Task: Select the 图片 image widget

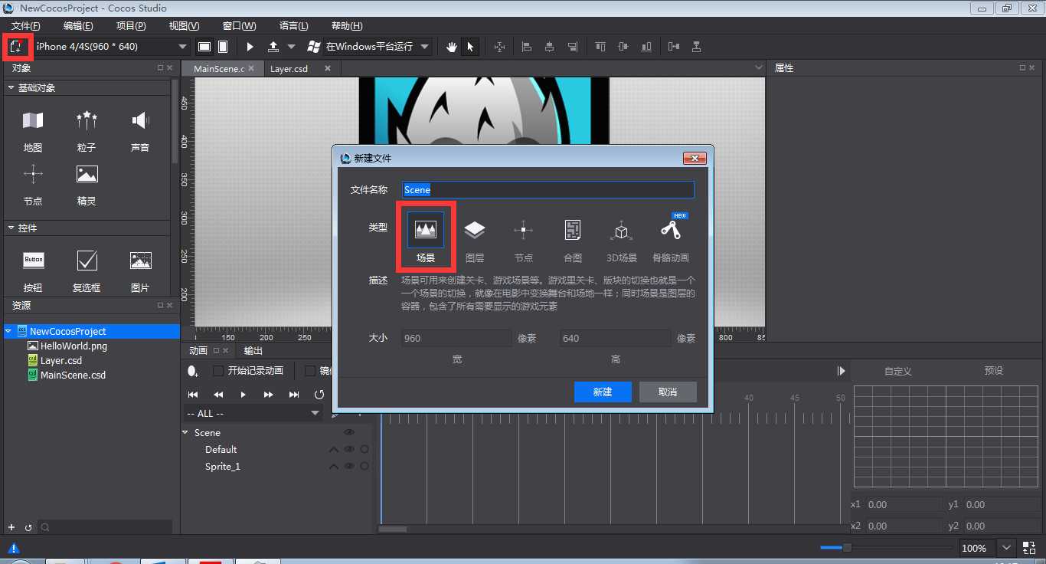Action: click(x=140, y=271)
